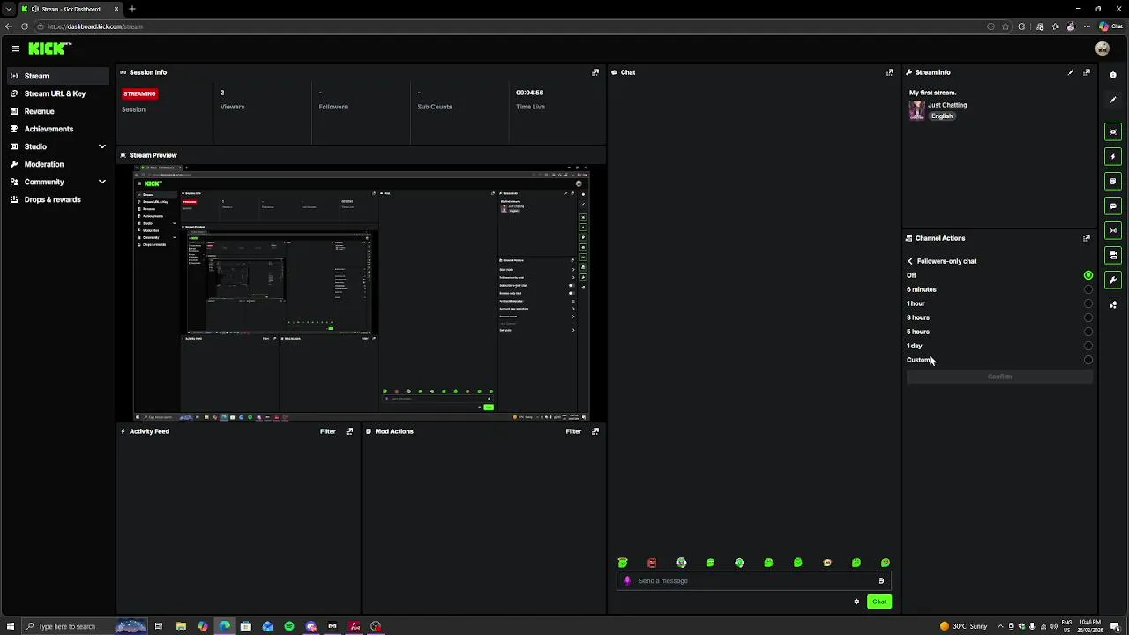Open File Explorer from the taskbar
Screen dimensions: 1129x635
(181, 626)
